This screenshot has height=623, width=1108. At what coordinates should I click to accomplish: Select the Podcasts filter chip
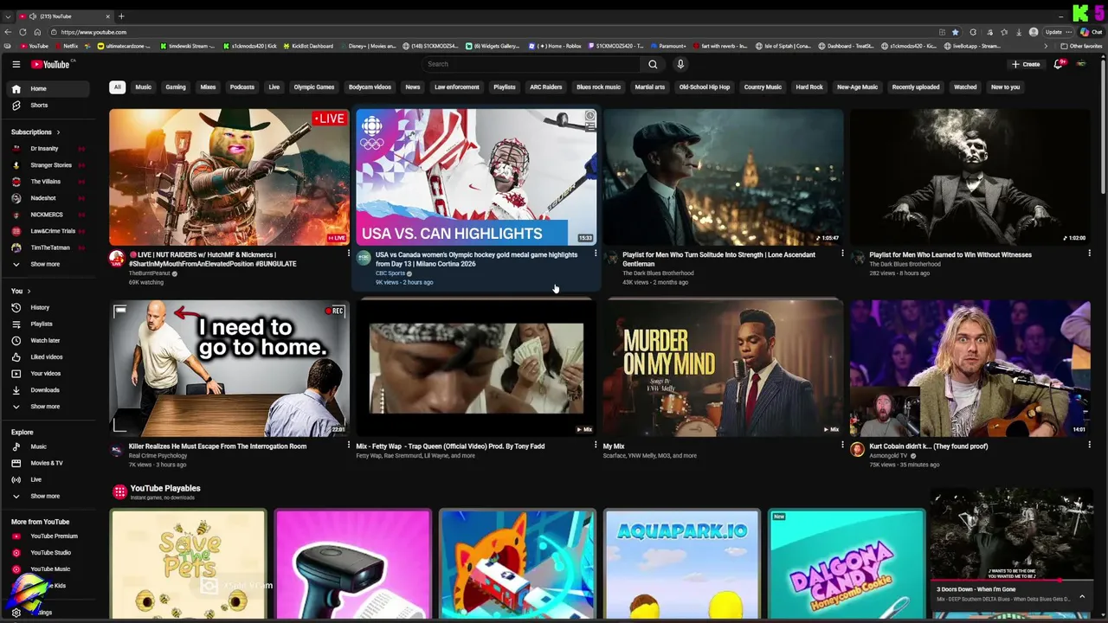click(242, 87)
